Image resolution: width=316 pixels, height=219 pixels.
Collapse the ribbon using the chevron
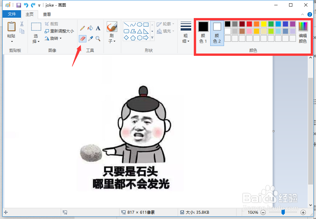303,14
